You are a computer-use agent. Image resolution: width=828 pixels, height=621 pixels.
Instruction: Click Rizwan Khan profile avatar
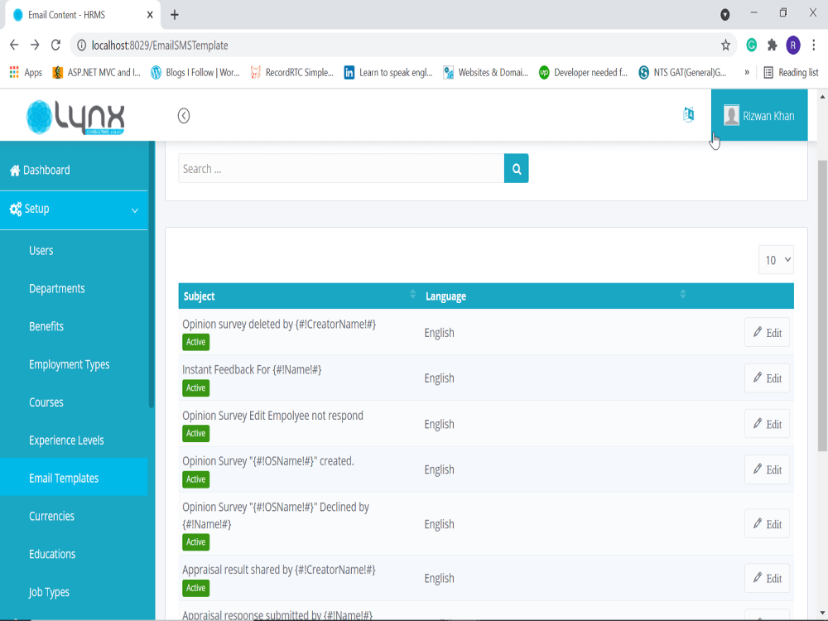pos(731,115)
